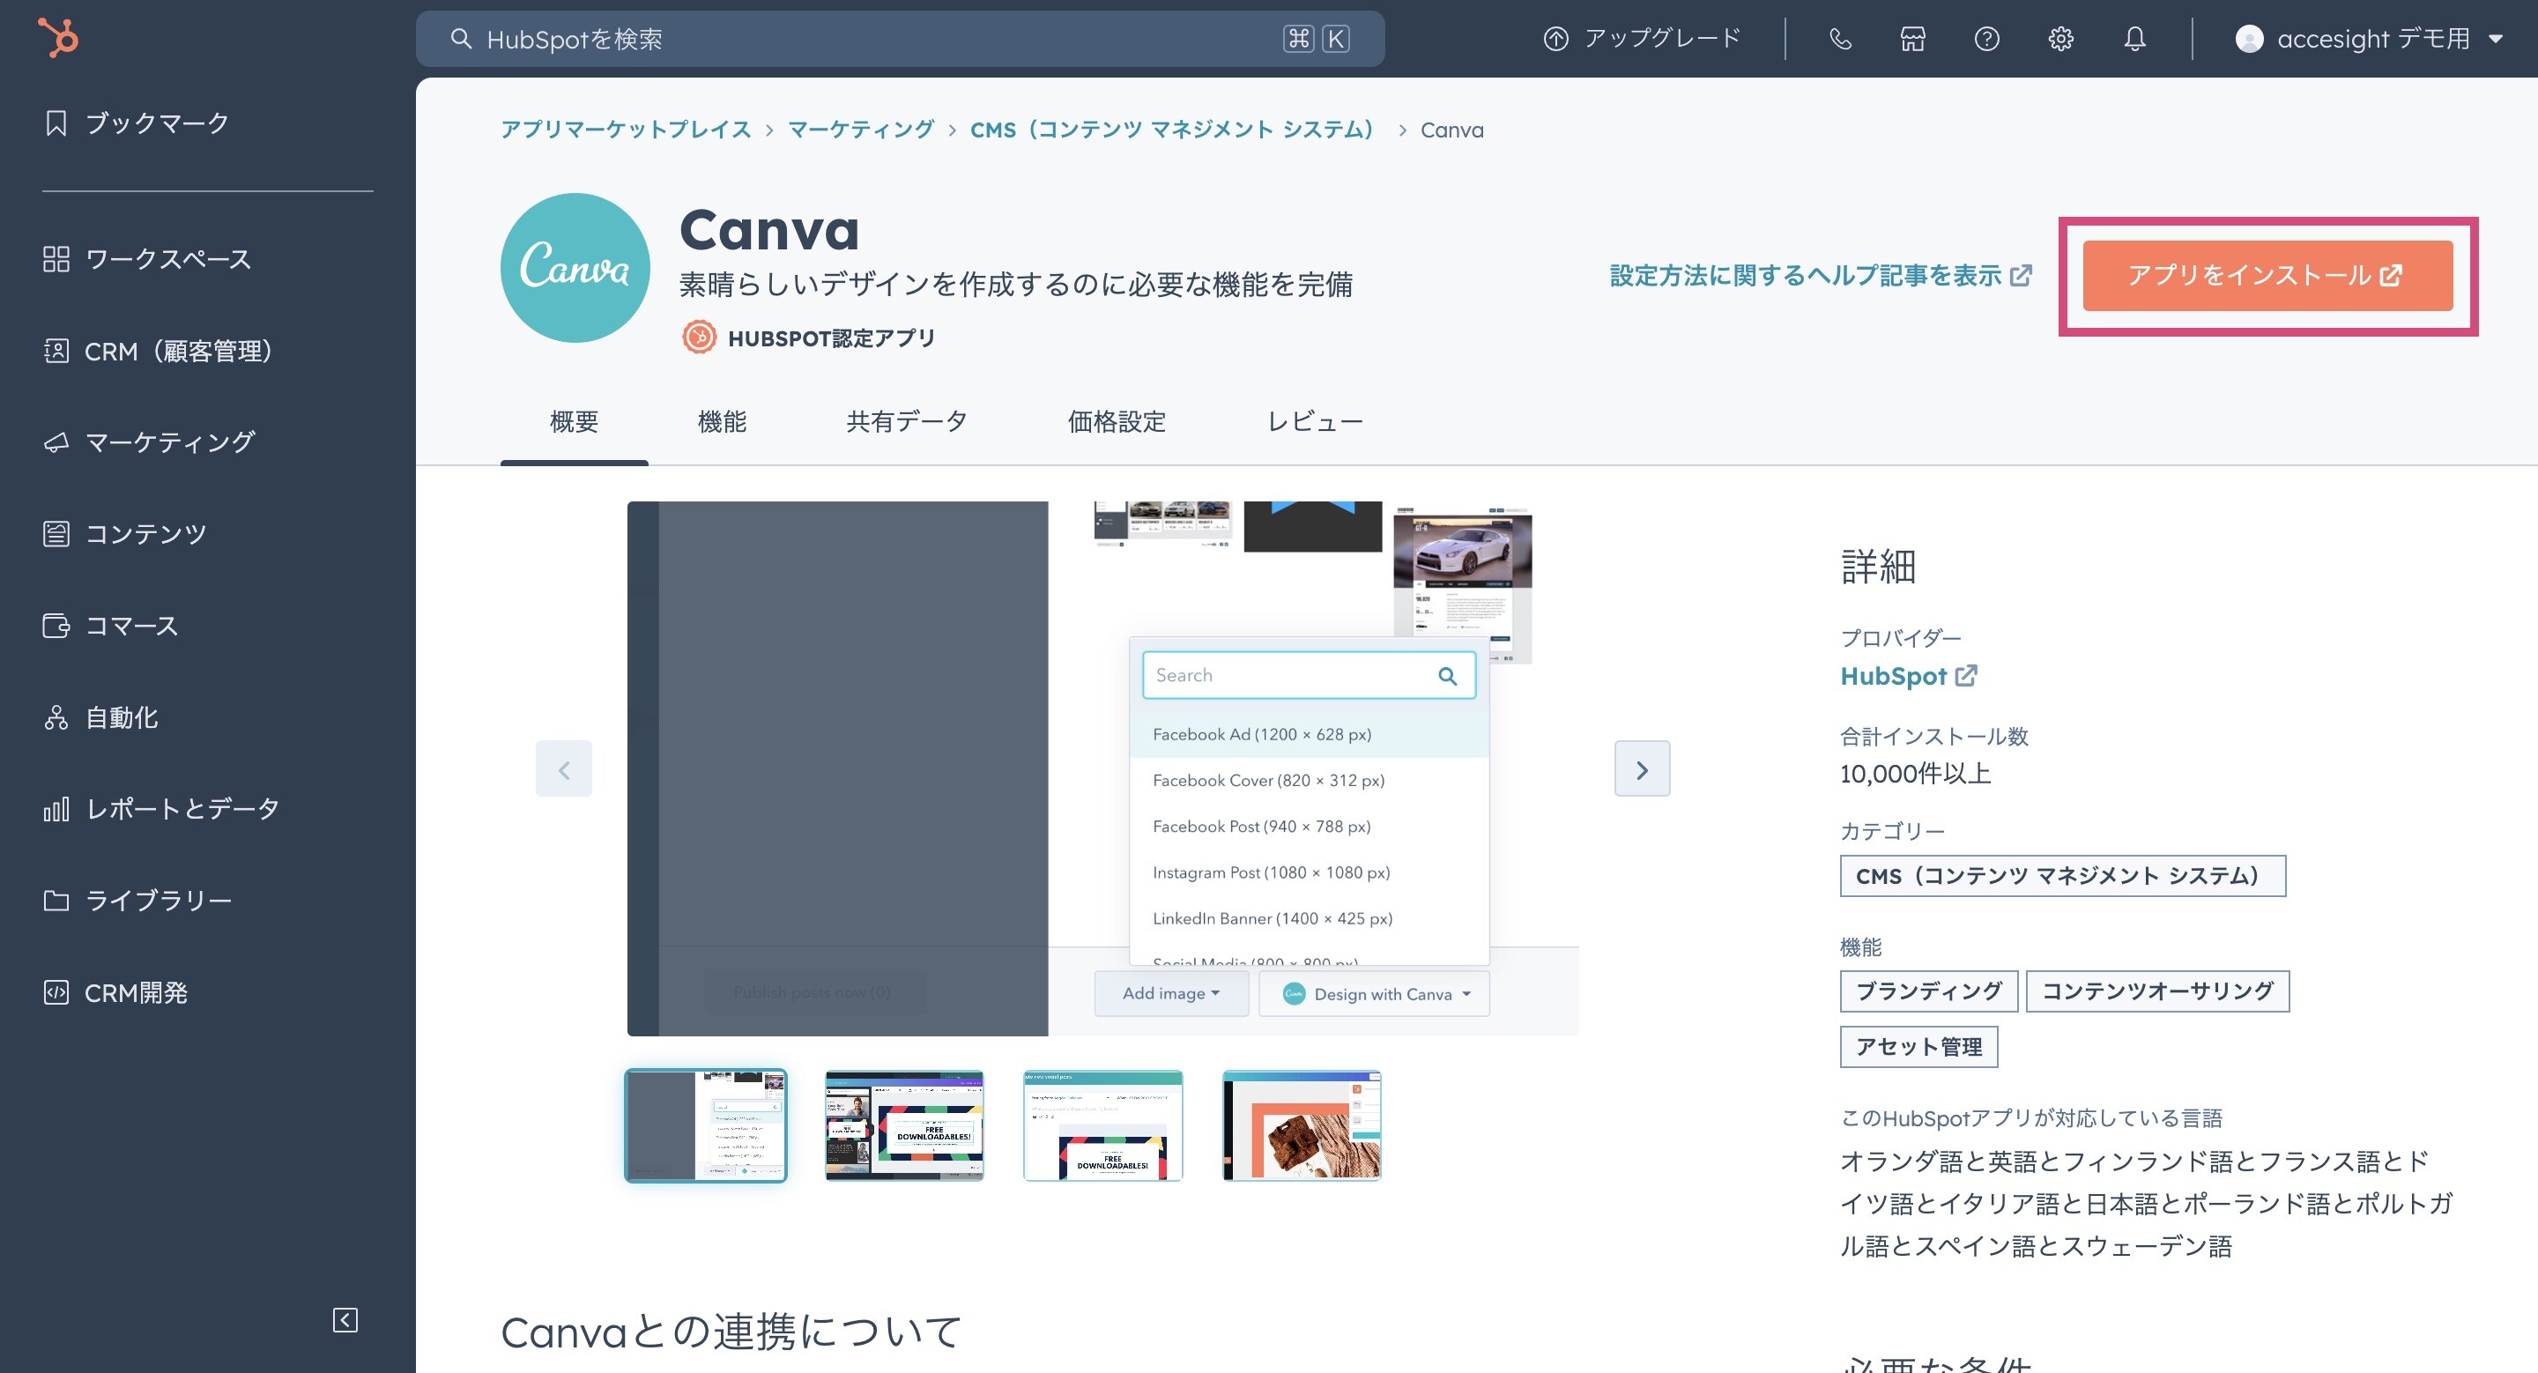Select the fourth carousel thumbnail

[1302, 1124]
